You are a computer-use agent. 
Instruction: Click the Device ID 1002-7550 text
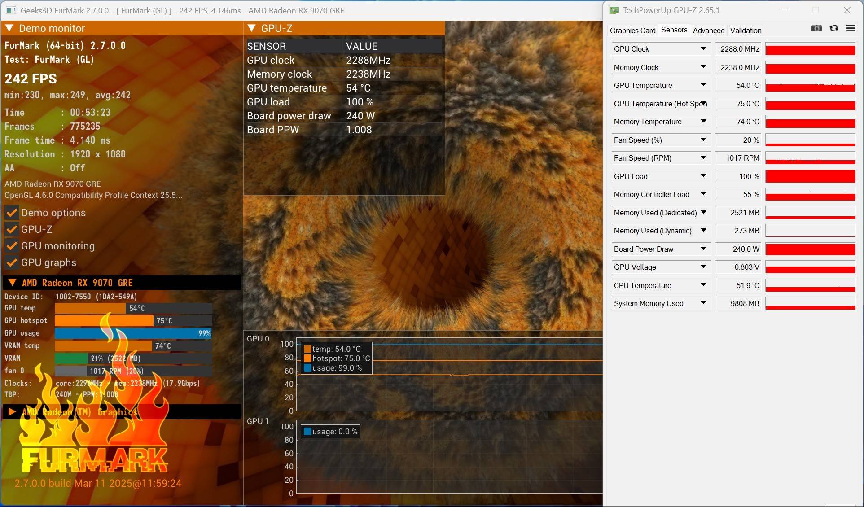pos(96,297)
